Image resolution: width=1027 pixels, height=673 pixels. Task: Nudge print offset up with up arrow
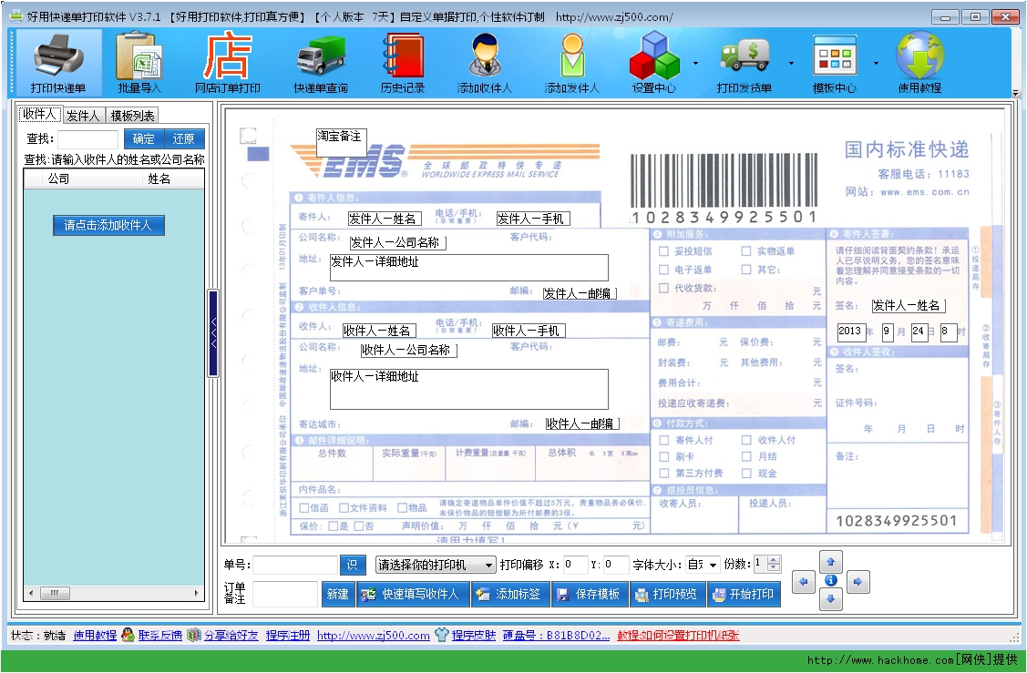(x=830, y=562)
